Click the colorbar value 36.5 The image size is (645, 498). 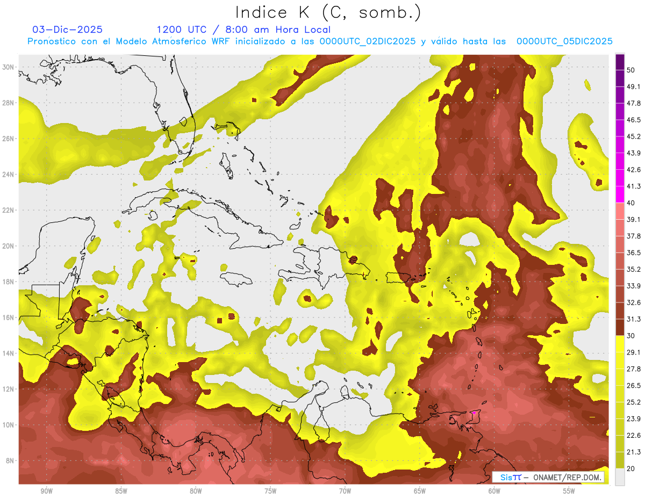point(634,252)
